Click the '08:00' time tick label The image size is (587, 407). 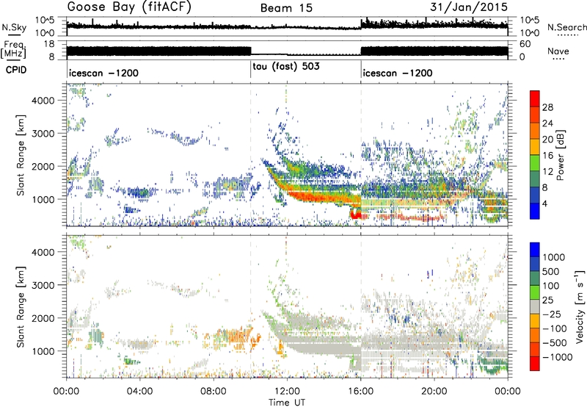pyautogui.click(x=214, y=392)
